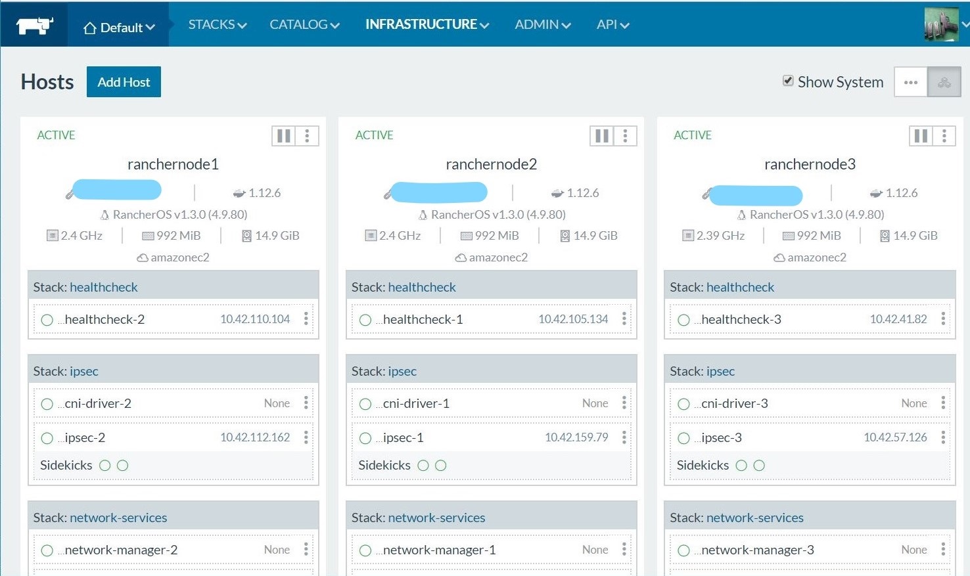Open actions menu for ipsec-2 container
This screenshot has height=576, width=970.
(306, 437)
